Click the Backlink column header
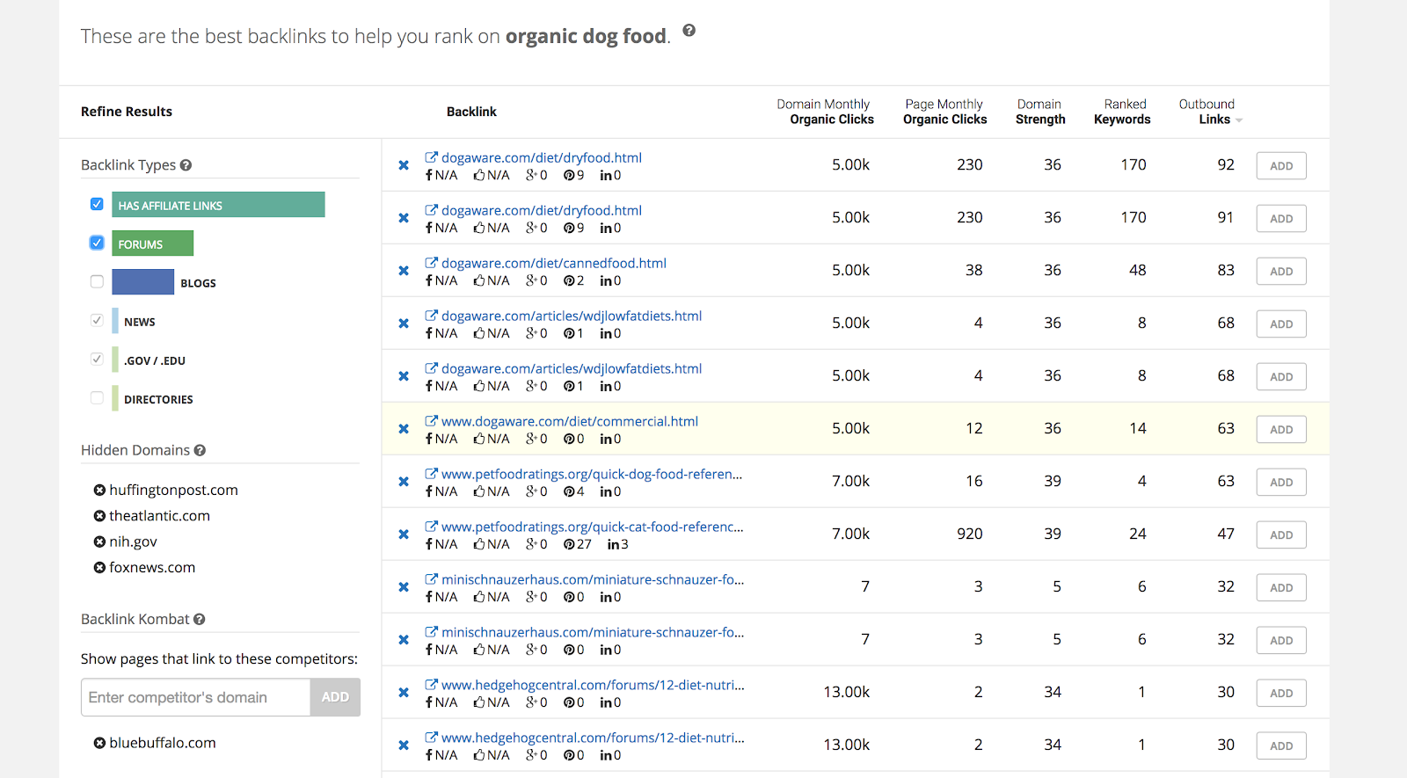1407x778 pixels. pos(471,112)
